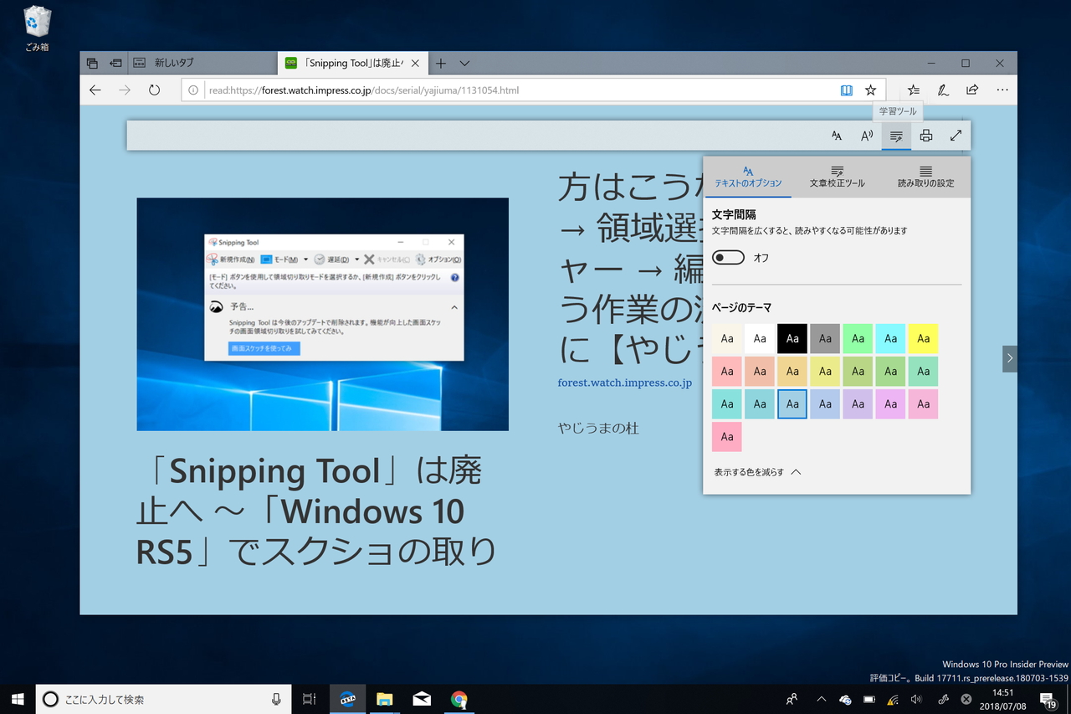This screenshot has width=1071, height=714.
Task: Toggle the 文字間隔 letter spacing switch
Action: click(728, 257)
